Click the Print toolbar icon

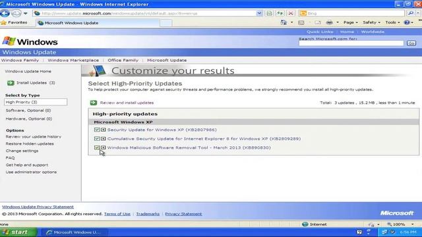click(x=330, y=22)
